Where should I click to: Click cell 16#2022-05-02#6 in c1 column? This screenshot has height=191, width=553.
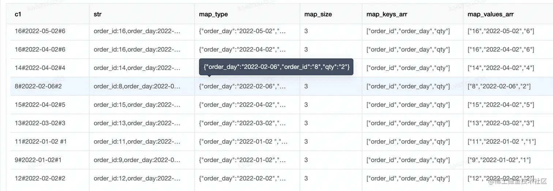coord(40,31)
